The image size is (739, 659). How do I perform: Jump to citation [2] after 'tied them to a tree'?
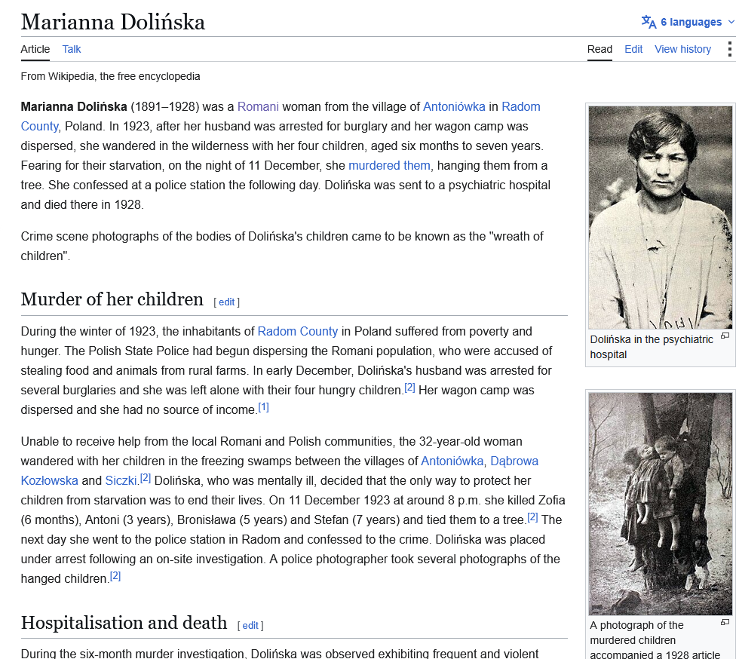coord(532,517)
